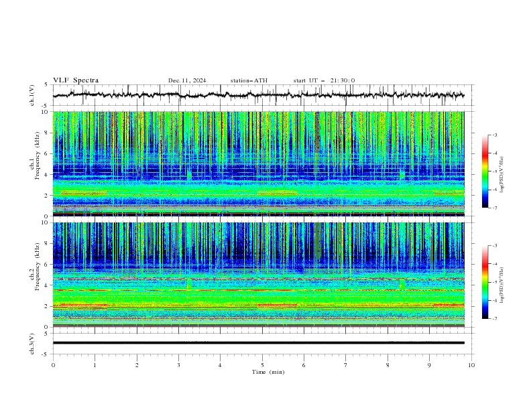The image size is (531, 410).
Task: Click the ch.2 'log(PSD)(V²/Hz)' colorbar label
Action: [x=501, y=285]
